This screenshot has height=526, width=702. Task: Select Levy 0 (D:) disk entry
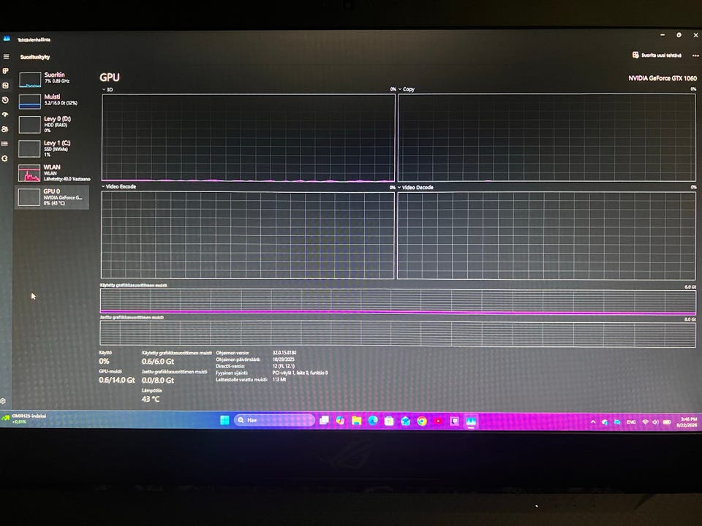point(53,124)
